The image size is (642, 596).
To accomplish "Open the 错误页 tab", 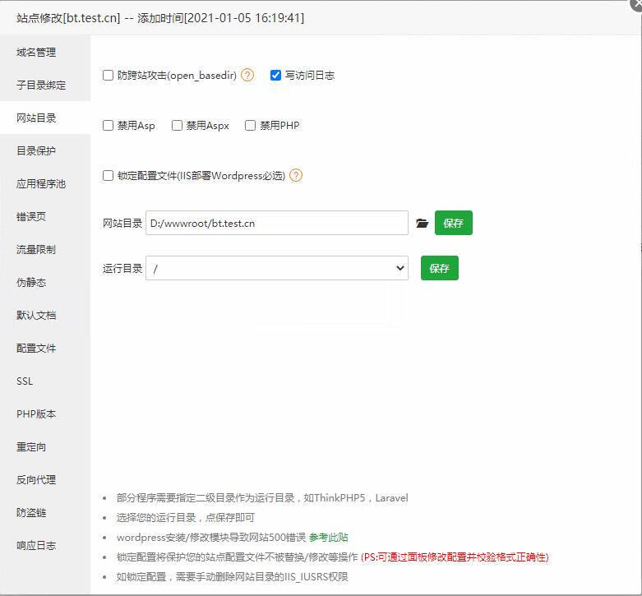I will (x=45, y=216).
